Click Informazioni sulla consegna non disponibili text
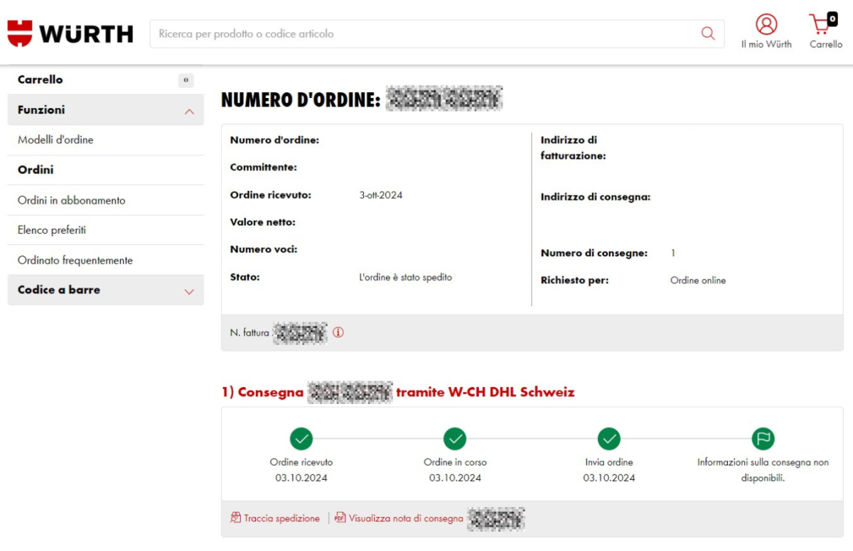 (x=763, y=470)
